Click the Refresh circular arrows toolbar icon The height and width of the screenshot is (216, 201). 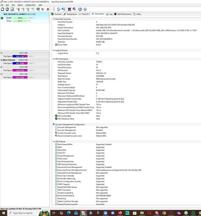coord(2,9)
